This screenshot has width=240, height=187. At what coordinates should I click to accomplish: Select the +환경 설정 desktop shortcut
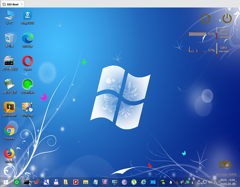pyautogui.click(x=9, y=86)
